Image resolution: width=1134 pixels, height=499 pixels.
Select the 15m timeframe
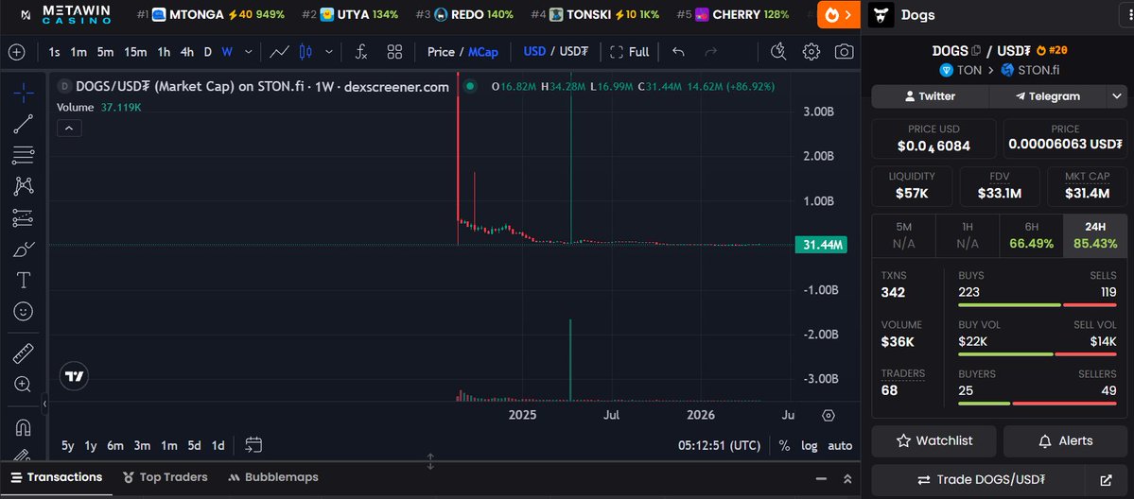click(135, 52)
